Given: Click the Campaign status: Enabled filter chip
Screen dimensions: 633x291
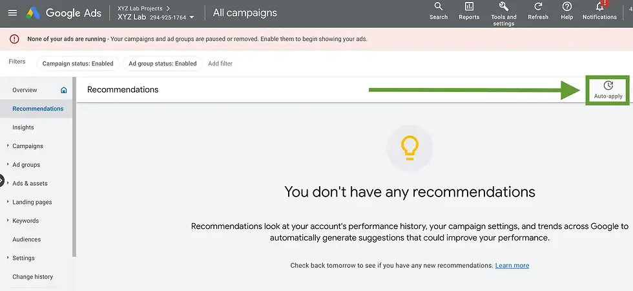Looking at the screenshot, I should click(78, 63).
